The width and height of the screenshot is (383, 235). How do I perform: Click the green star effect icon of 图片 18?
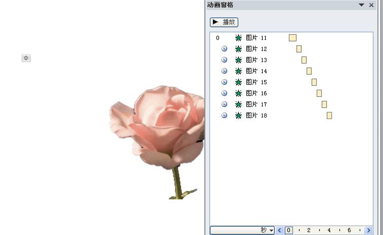pos(238,115)
